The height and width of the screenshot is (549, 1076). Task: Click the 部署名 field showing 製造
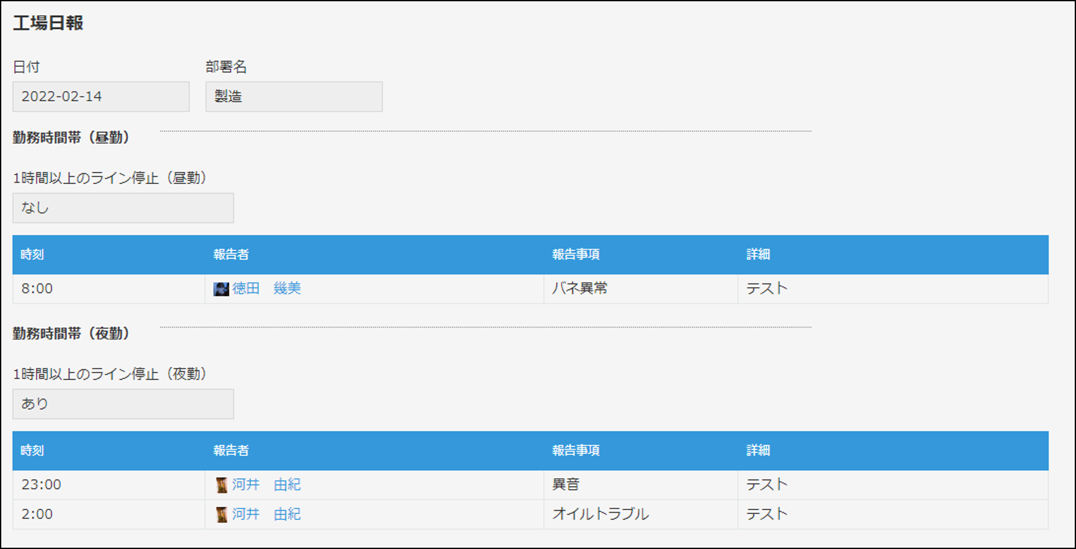tap(294, 97)
